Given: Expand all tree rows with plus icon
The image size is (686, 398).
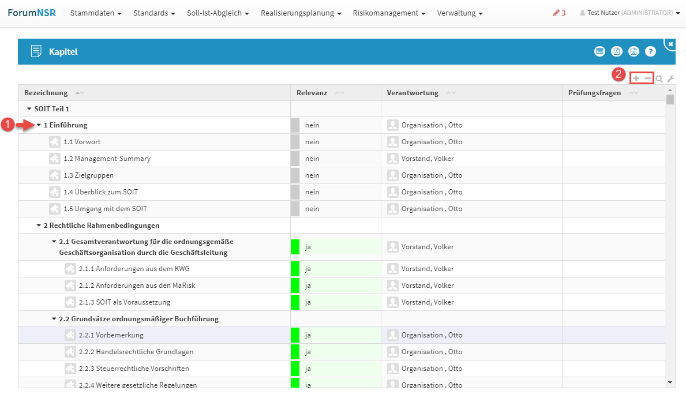Looking at the screenshot, I should point(636,78).
